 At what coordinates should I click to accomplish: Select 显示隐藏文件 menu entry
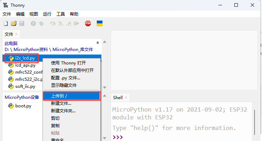[x=72, y=85]
